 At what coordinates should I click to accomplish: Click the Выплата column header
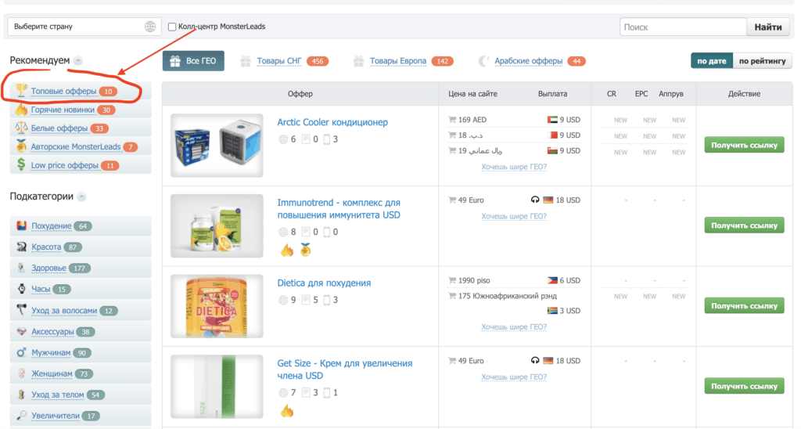click(552, 94)
